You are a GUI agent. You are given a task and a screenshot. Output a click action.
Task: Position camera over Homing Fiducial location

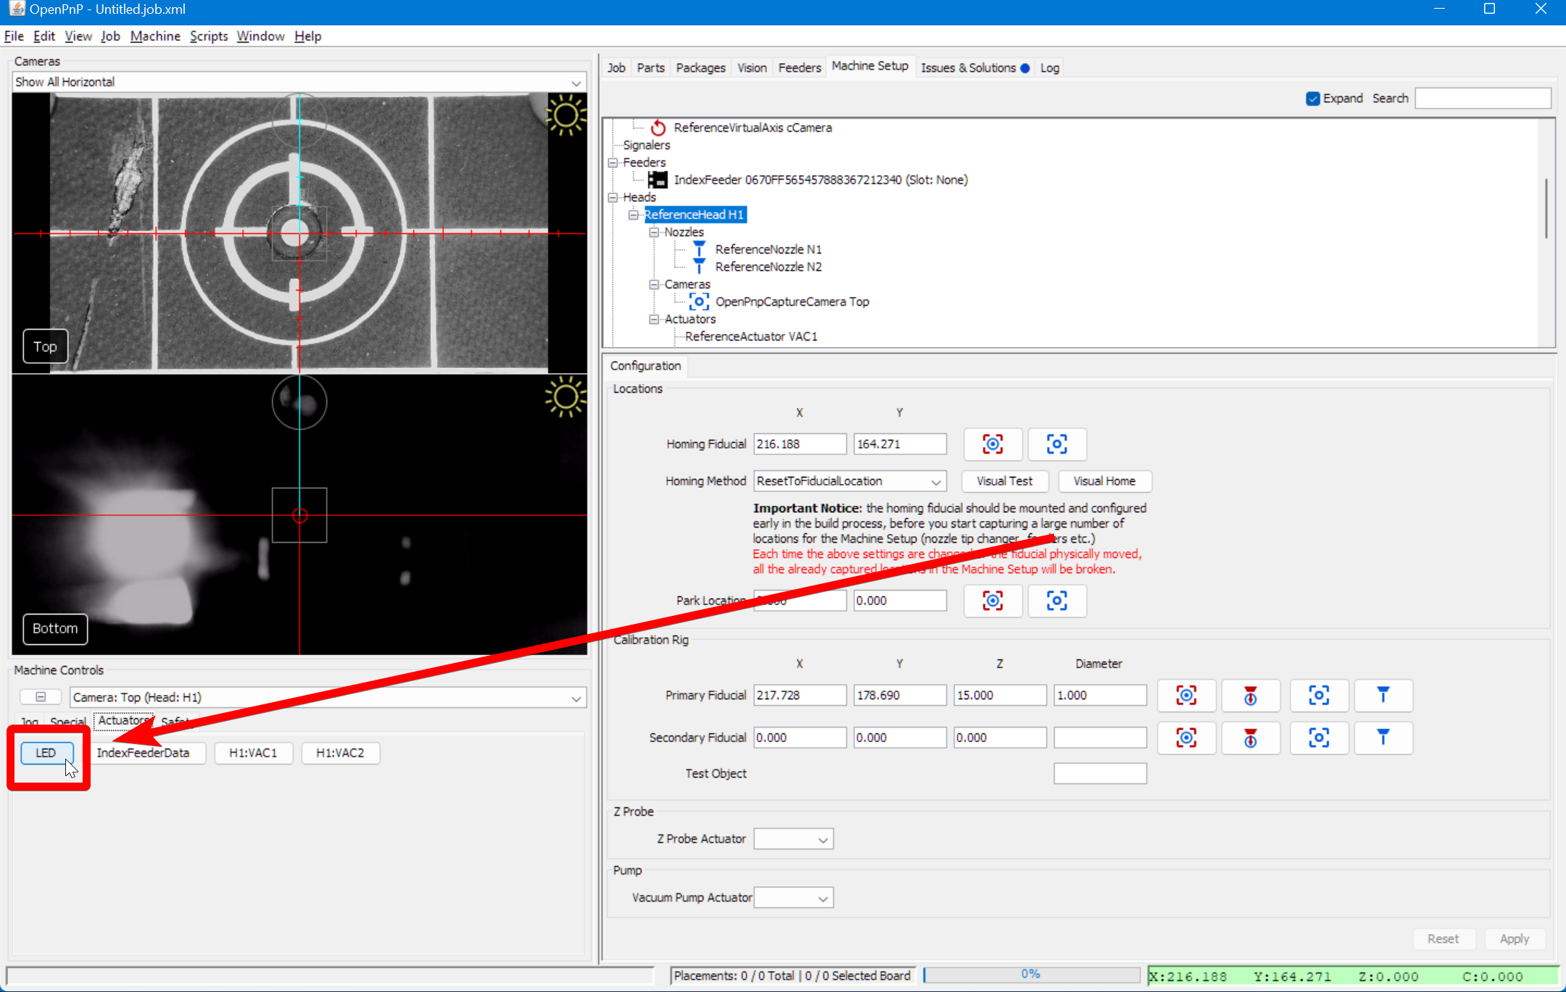click(1056, 444)
